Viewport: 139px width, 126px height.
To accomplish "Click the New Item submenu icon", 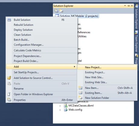I will 81,88.
